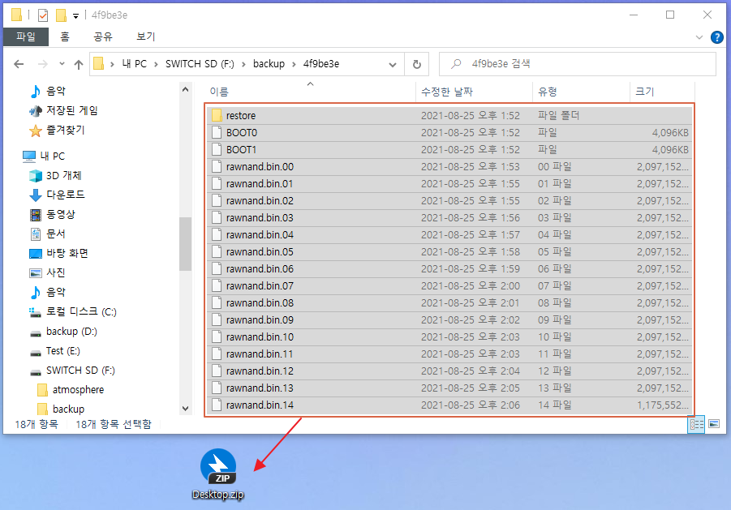Select rawnand.bin.10 file name
Image resolution: width=731 pixels, height=510 pixels.
pyautogui.click(x=260, y=336)
